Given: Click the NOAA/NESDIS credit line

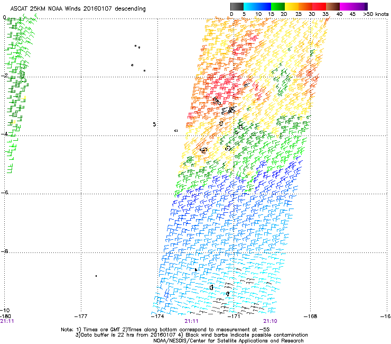Looking at the screenshot, I should click(x=228, y=341).
